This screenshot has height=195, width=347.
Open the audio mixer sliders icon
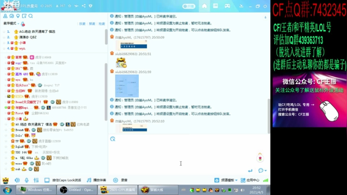tap(36, 180)
